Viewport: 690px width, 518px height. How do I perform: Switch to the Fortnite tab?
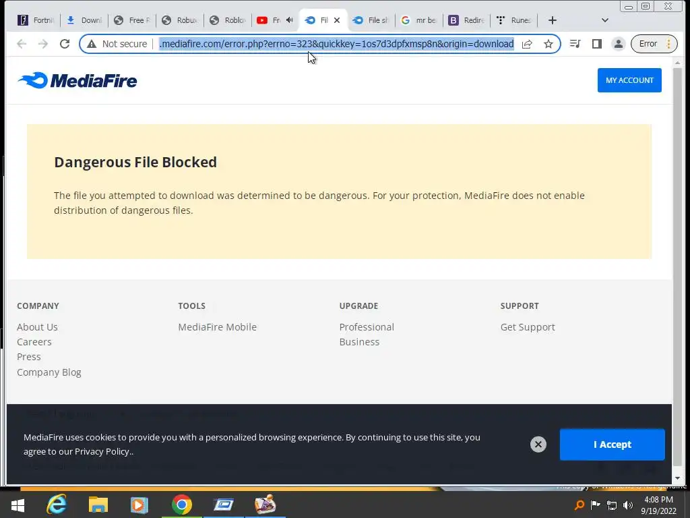tap(35, 20)
